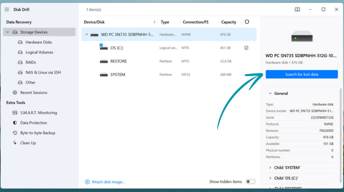Open S.M.A.R.T. Monitoring tool
This screenshot has height=192, width=344.
tap(39, 113)
